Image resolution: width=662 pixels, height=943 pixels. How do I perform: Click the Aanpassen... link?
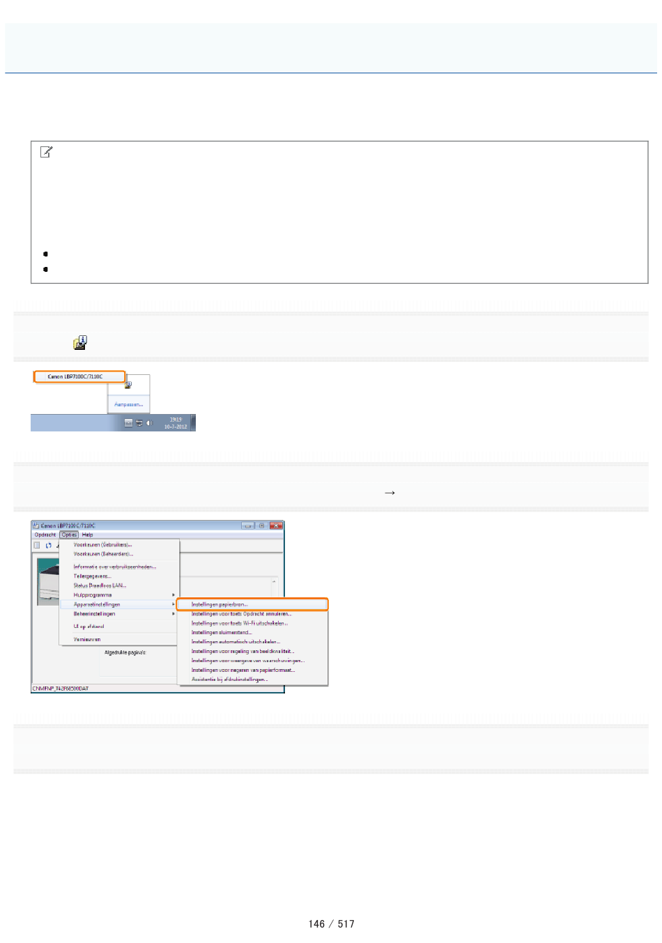click(128, 404)
